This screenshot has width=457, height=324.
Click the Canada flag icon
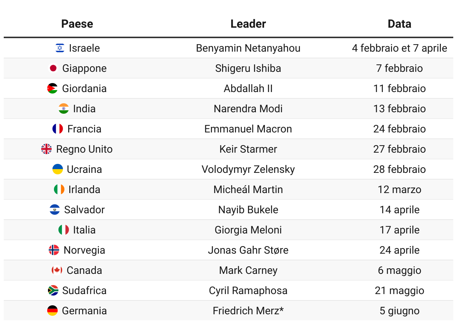[x=57, y=270]
